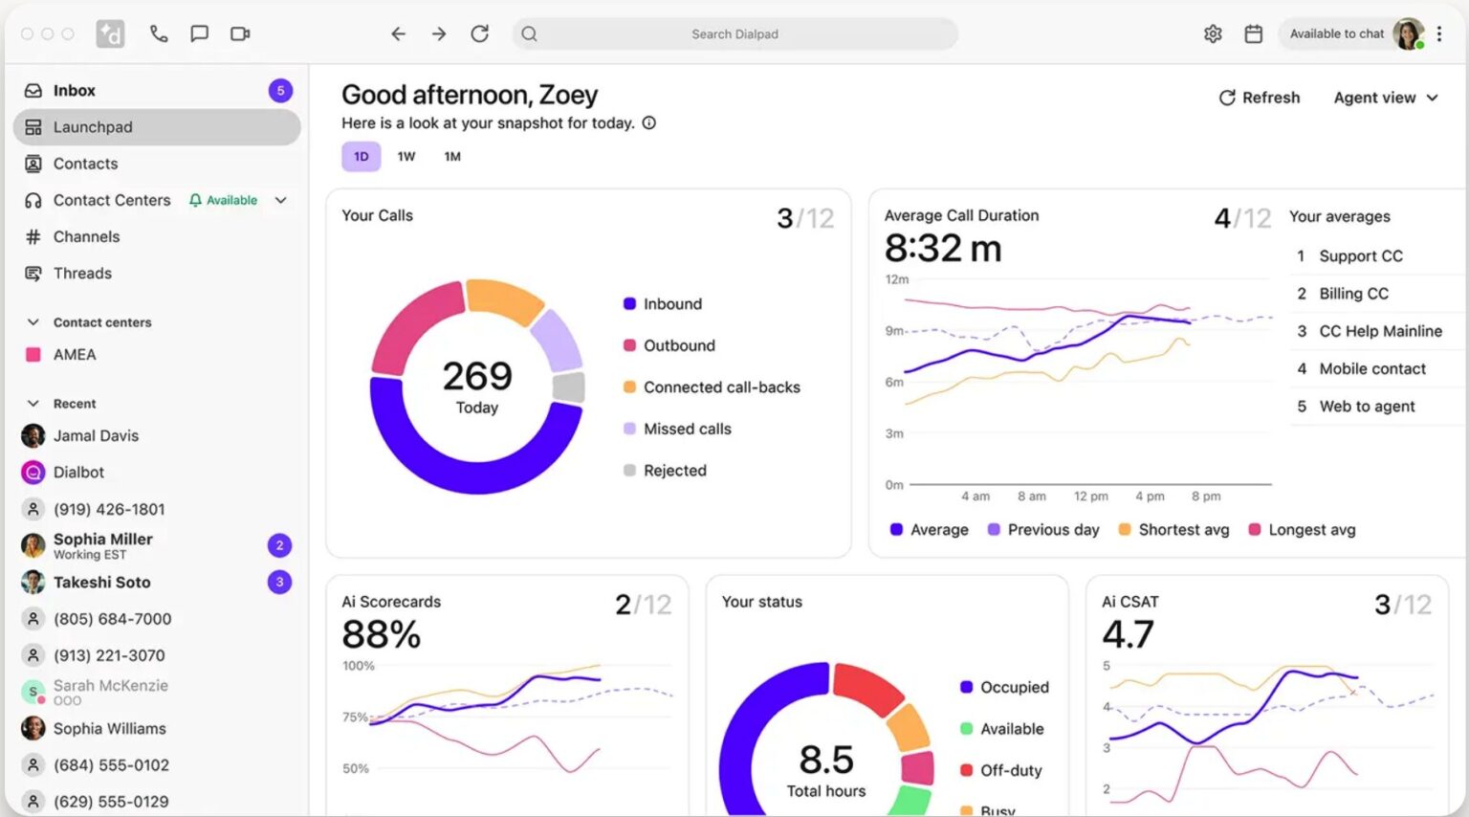Click the Search Dialpad field

(734, 33)
